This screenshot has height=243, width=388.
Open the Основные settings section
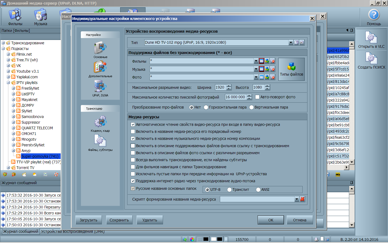coord(100,49)
